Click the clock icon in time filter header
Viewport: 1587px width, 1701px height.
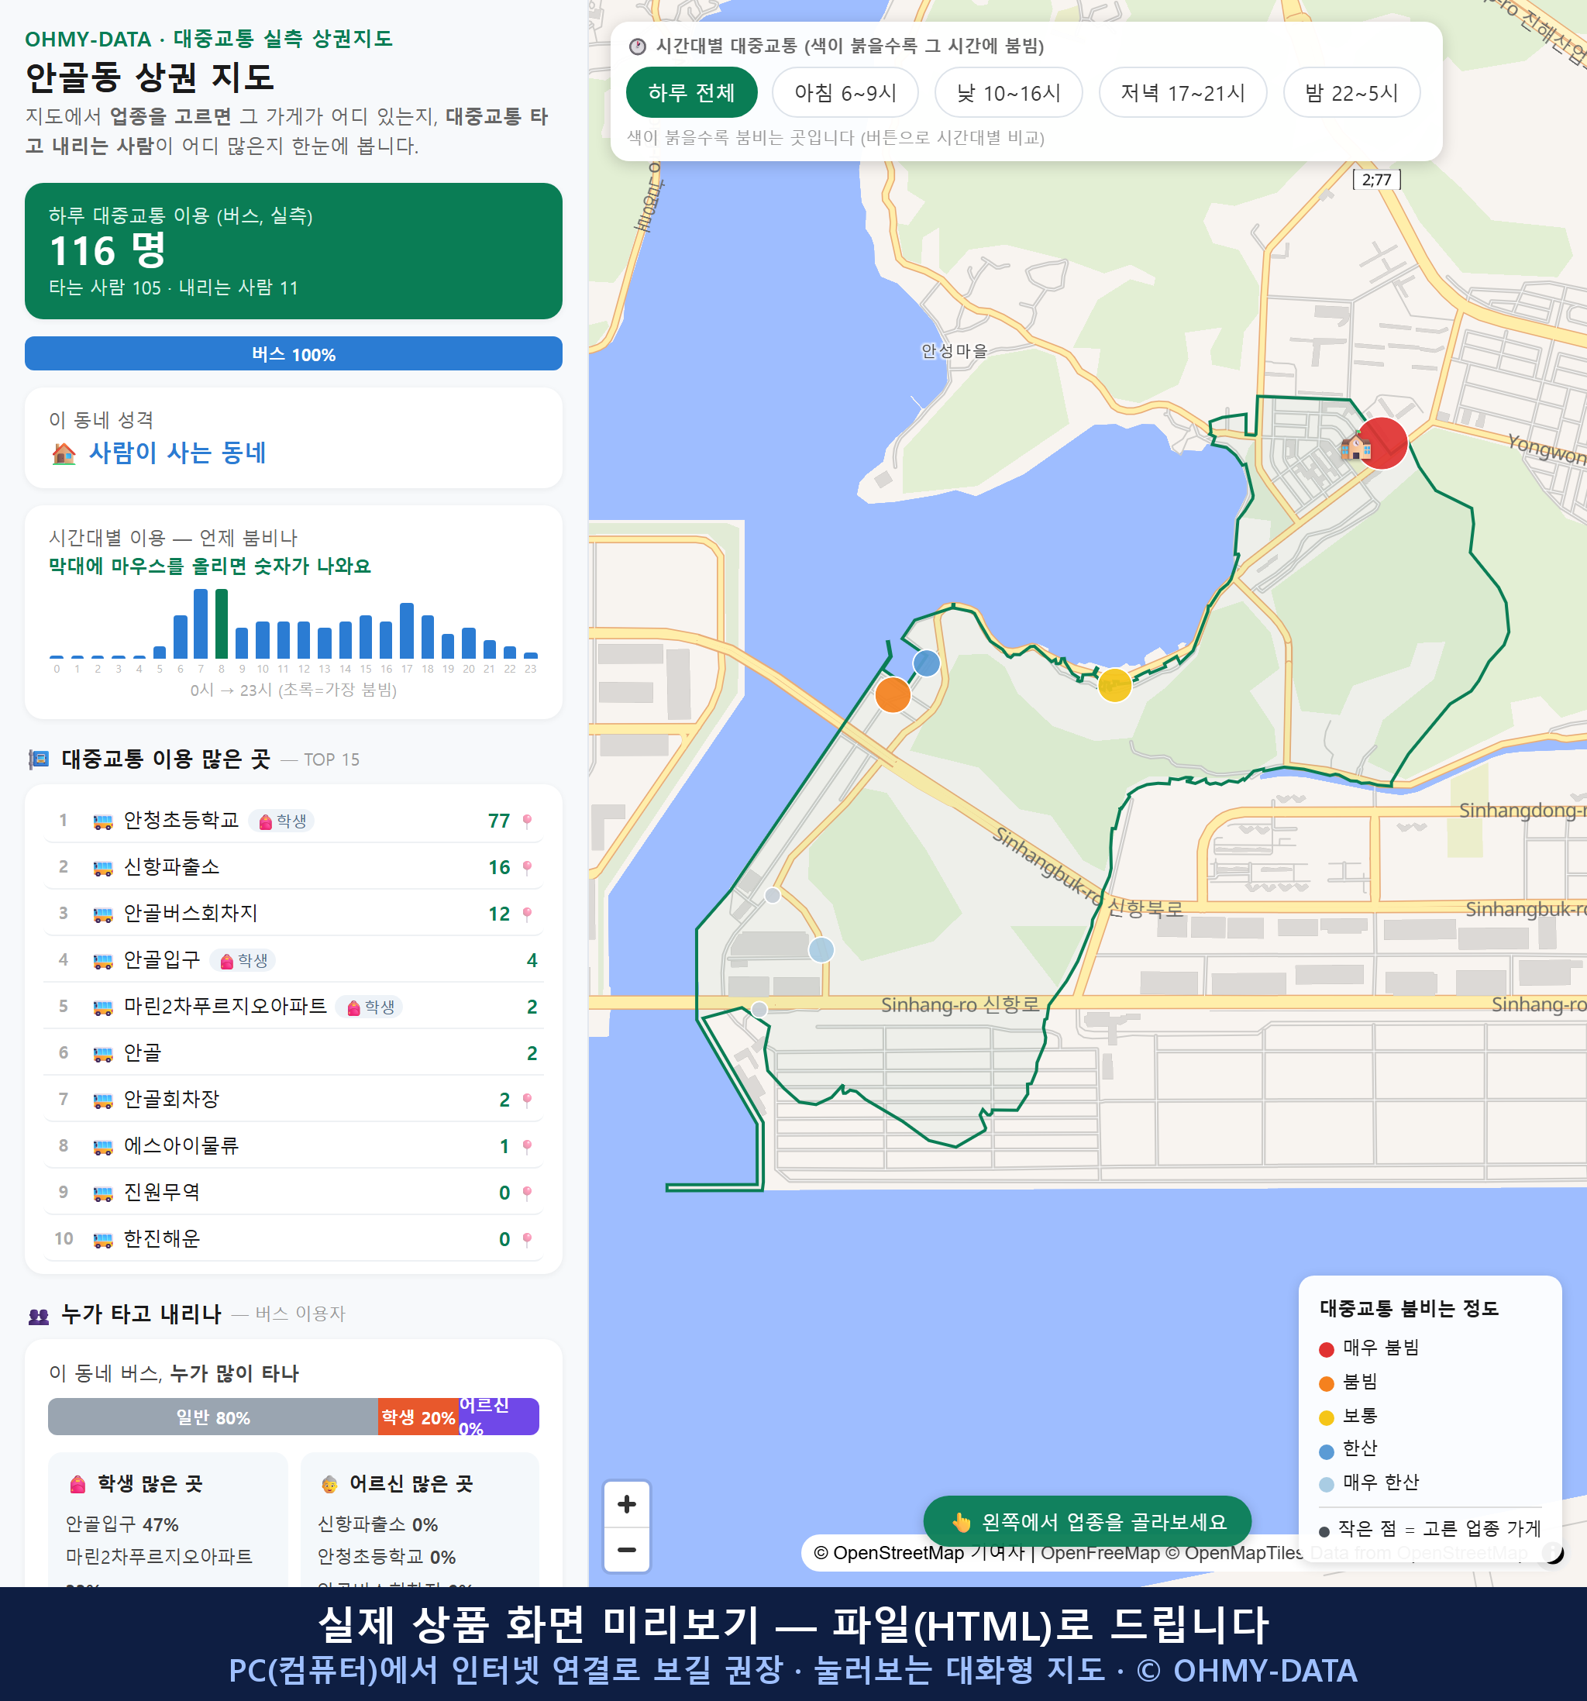[x=638, y=46]
